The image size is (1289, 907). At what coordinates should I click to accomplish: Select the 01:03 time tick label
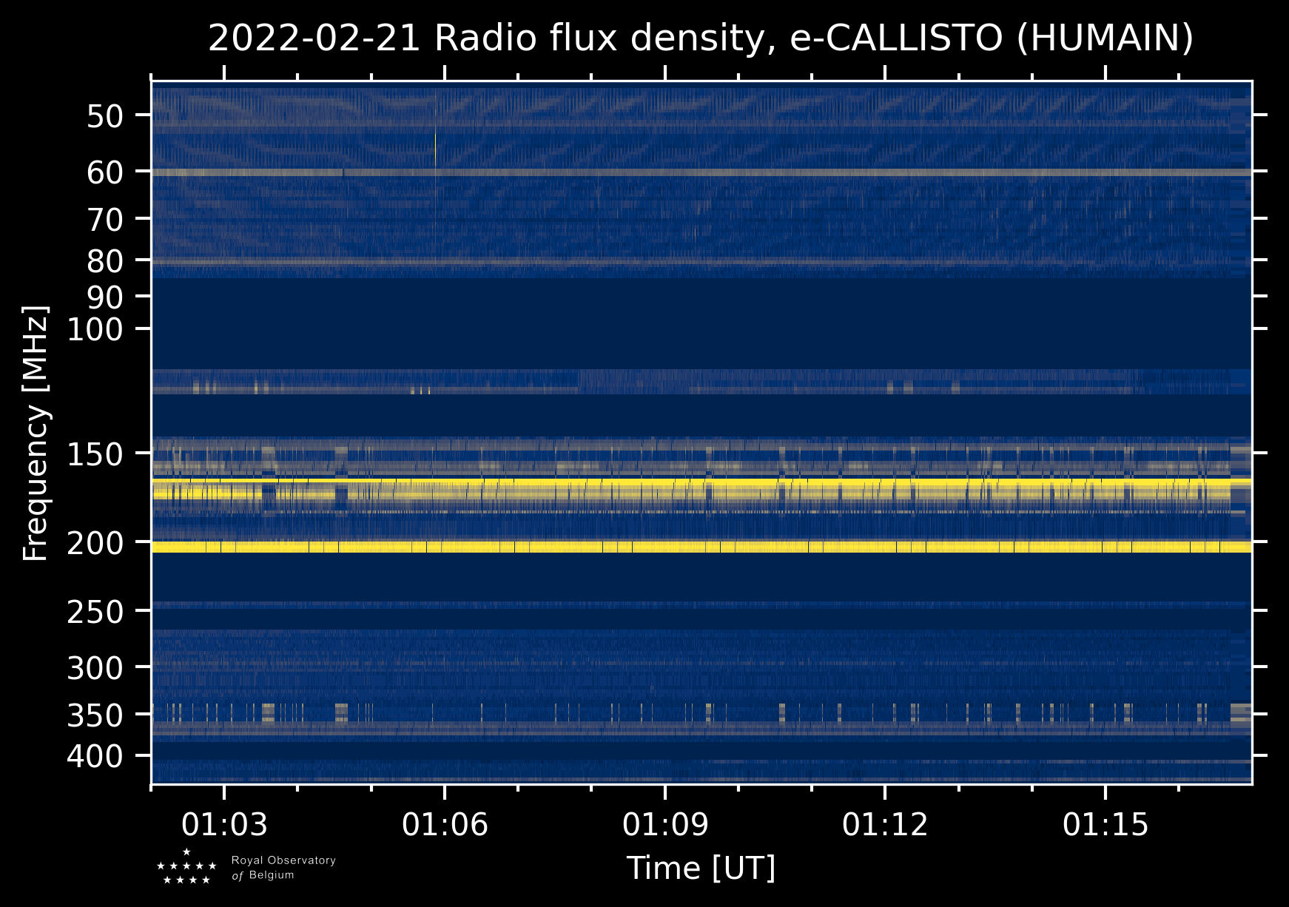tap(224, 824)
